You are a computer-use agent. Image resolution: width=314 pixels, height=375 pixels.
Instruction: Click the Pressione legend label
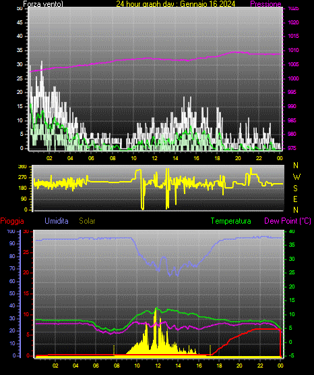click(x=265, y=4)
